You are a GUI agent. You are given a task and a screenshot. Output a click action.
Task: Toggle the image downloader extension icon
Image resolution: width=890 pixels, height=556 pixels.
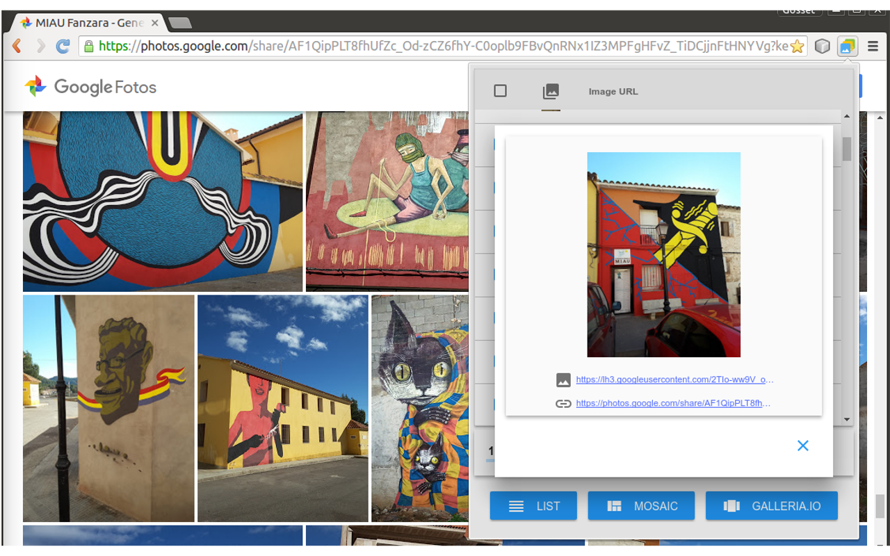tap(847, 47)
